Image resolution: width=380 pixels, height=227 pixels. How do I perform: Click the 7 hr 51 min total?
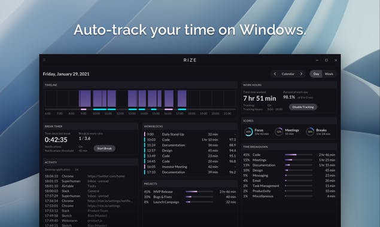click(x=260, y=98)
